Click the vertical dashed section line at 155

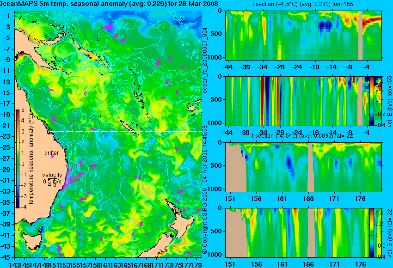(x=75, y=134)
